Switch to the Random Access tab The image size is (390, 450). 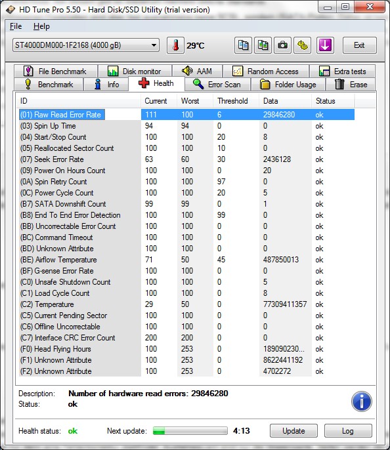point(266,71)
